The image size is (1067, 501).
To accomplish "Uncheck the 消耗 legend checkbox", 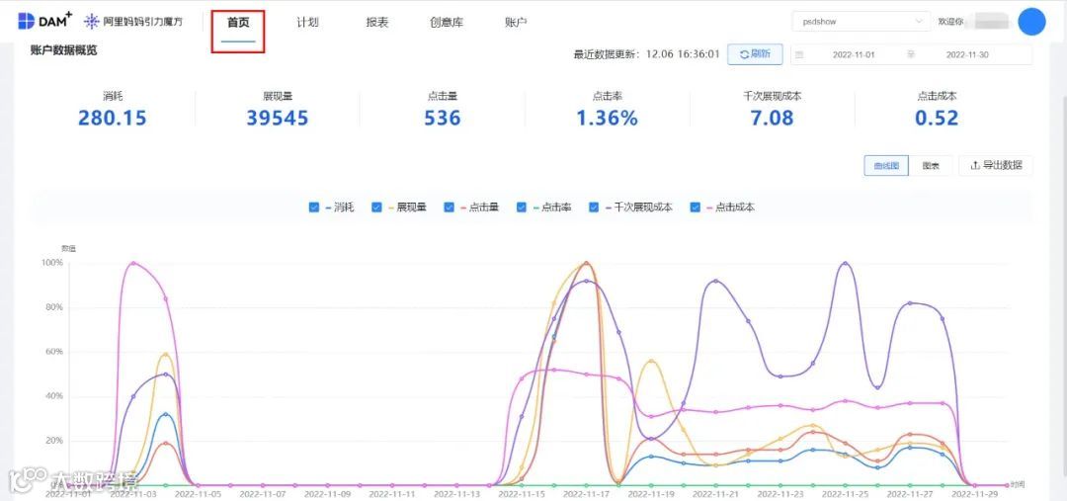I will click(x=314, y=207).
